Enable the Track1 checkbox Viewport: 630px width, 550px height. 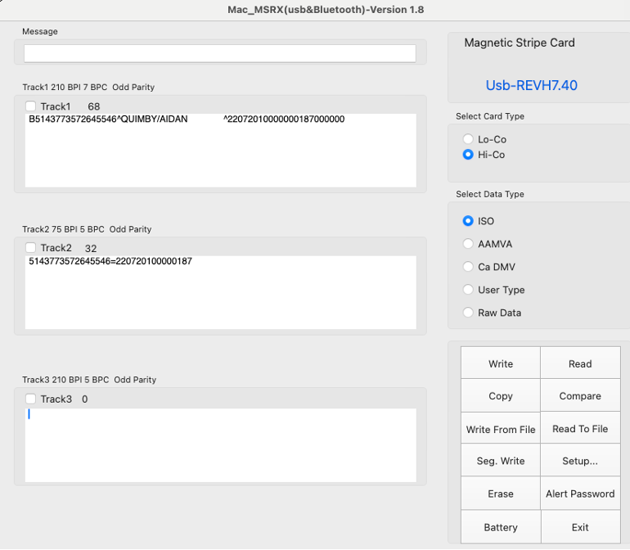click(x=31, y=106)
